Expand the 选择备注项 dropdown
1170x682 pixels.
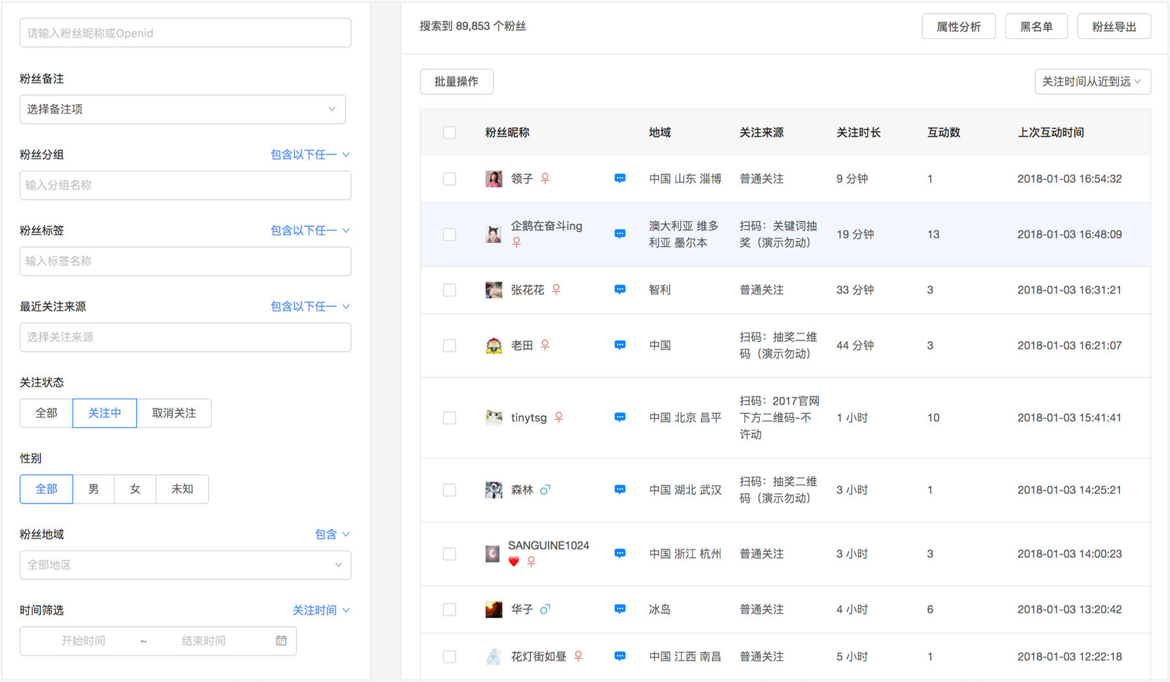[x=183, y=109]
